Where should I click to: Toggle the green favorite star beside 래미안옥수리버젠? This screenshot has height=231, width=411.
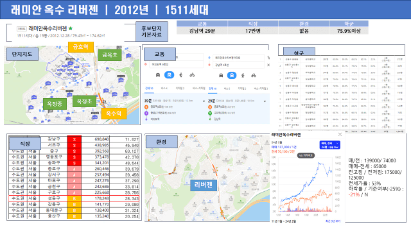[71, 28]
